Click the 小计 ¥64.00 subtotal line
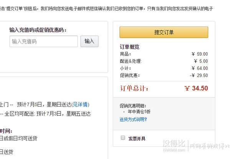 coord(164,68)
